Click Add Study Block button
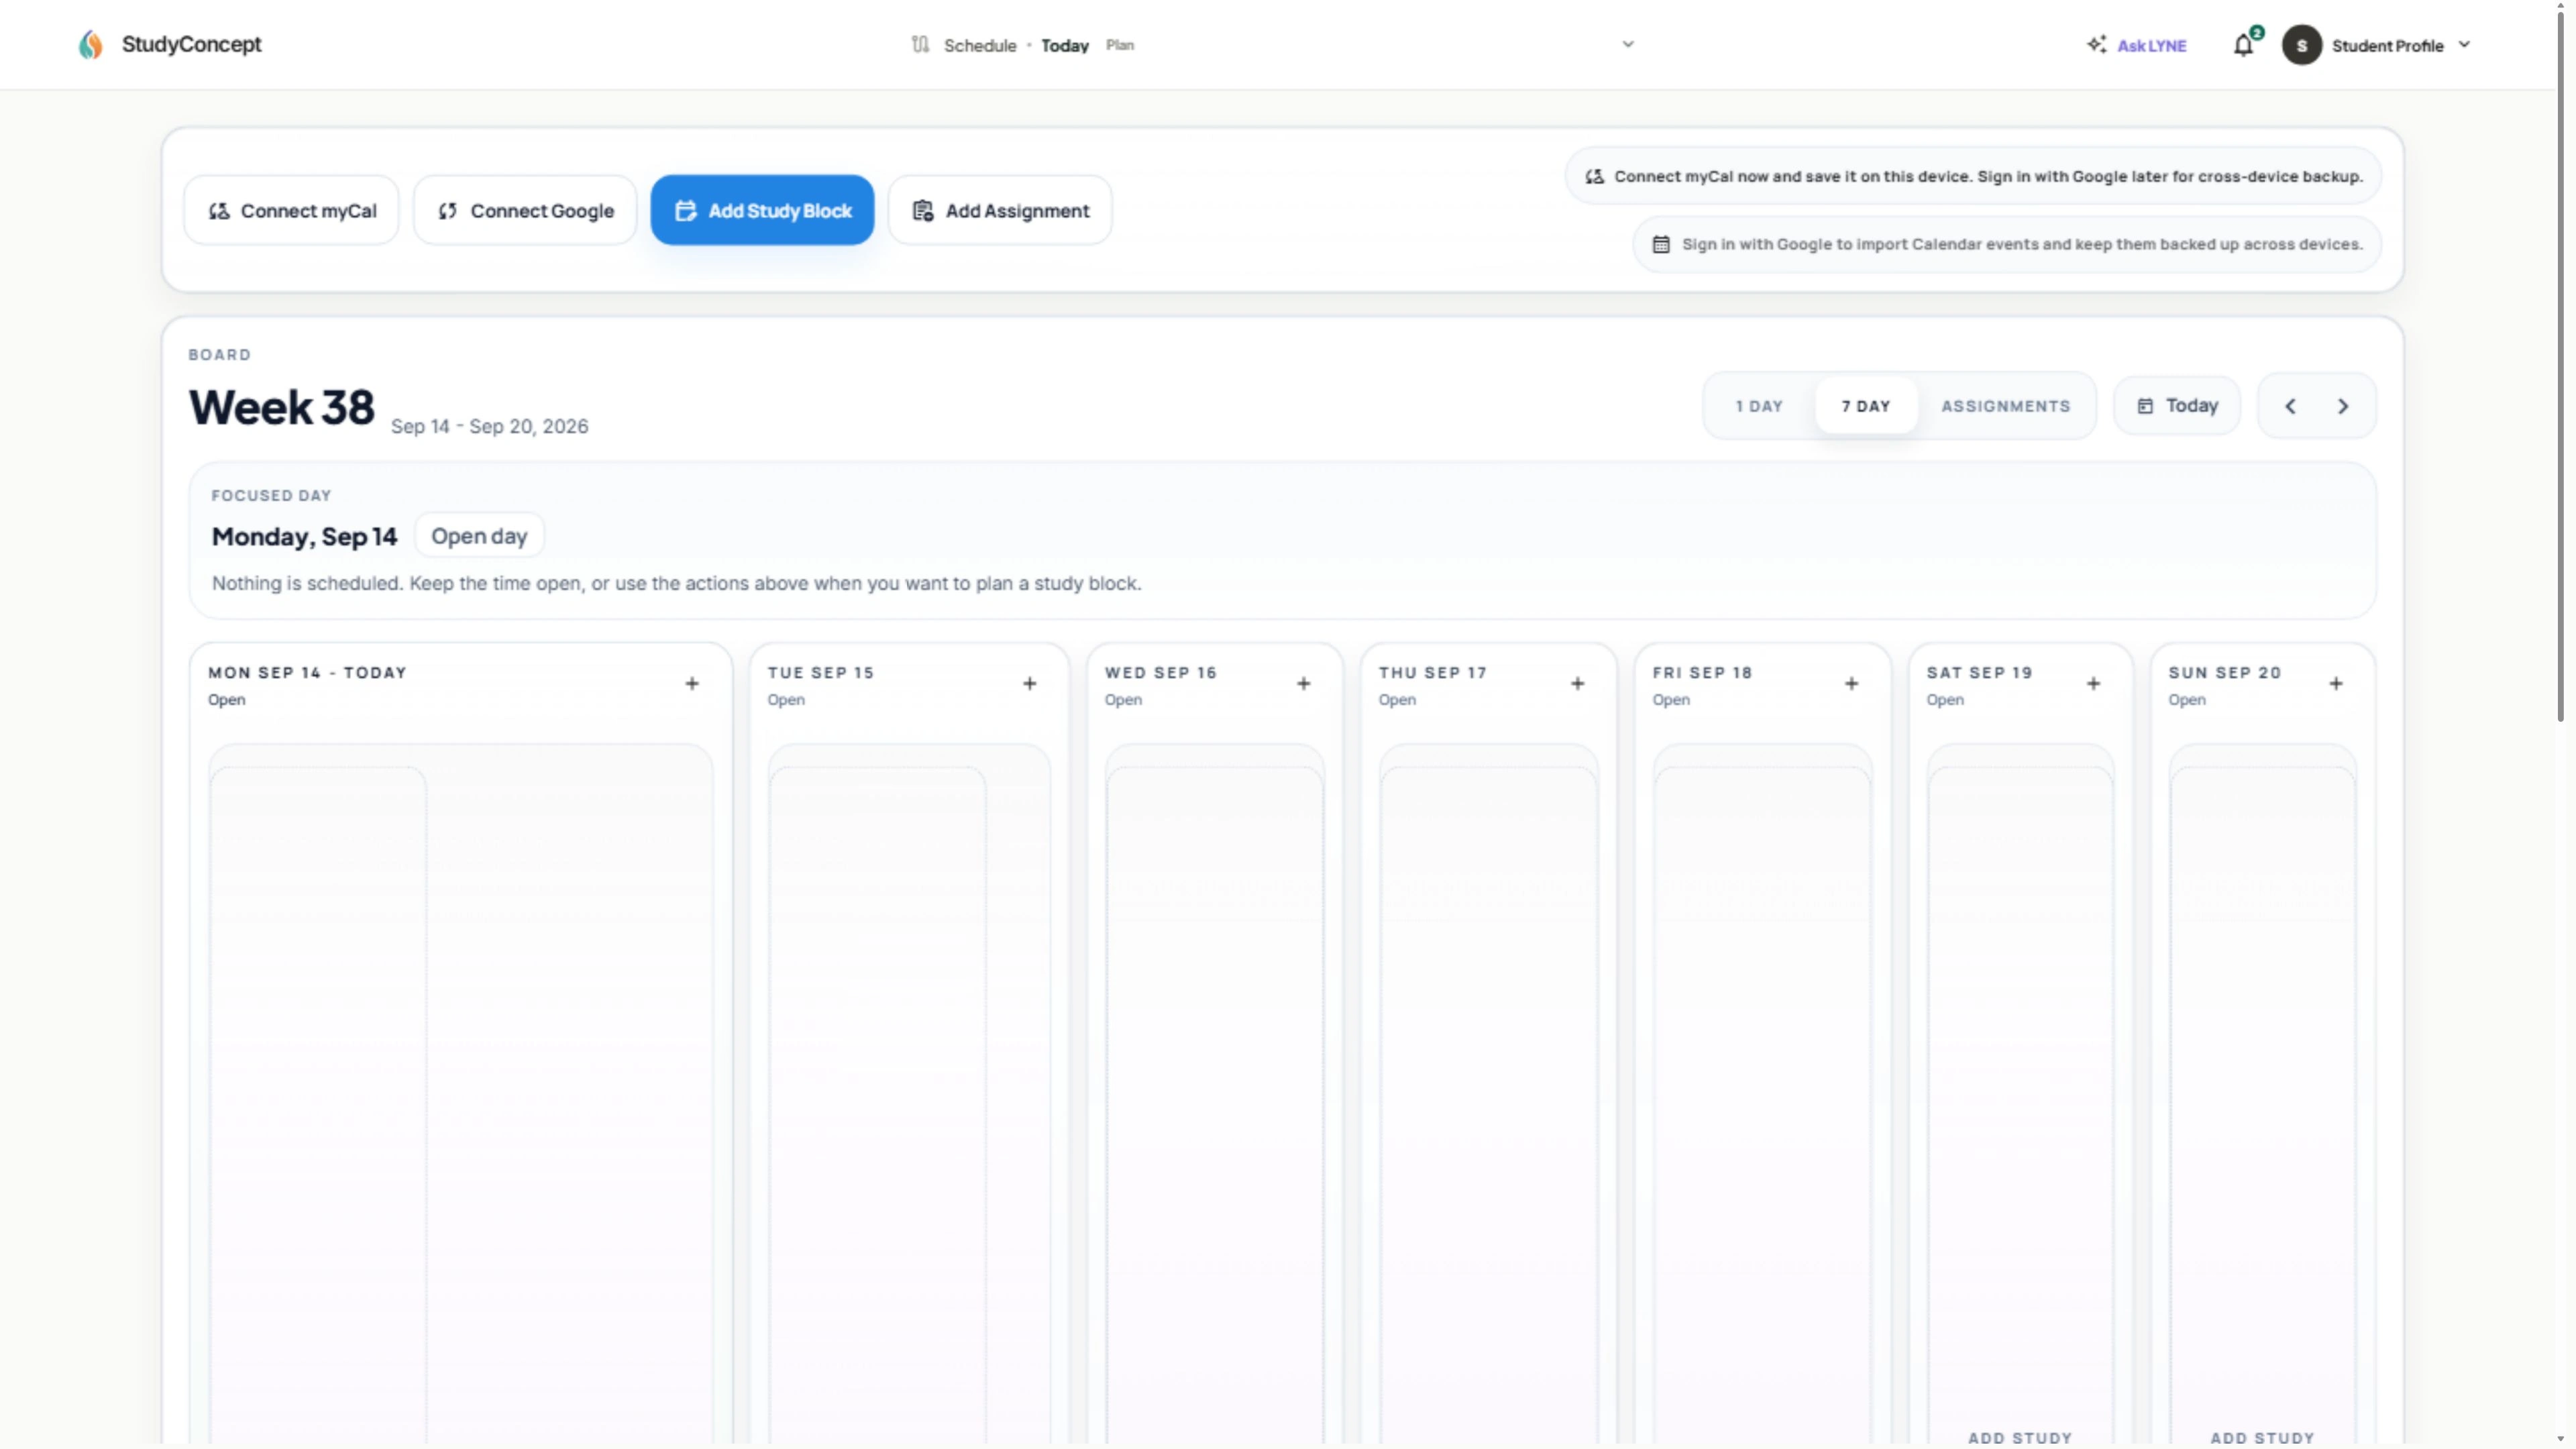2576x1449 pixels. click(762, 211)
